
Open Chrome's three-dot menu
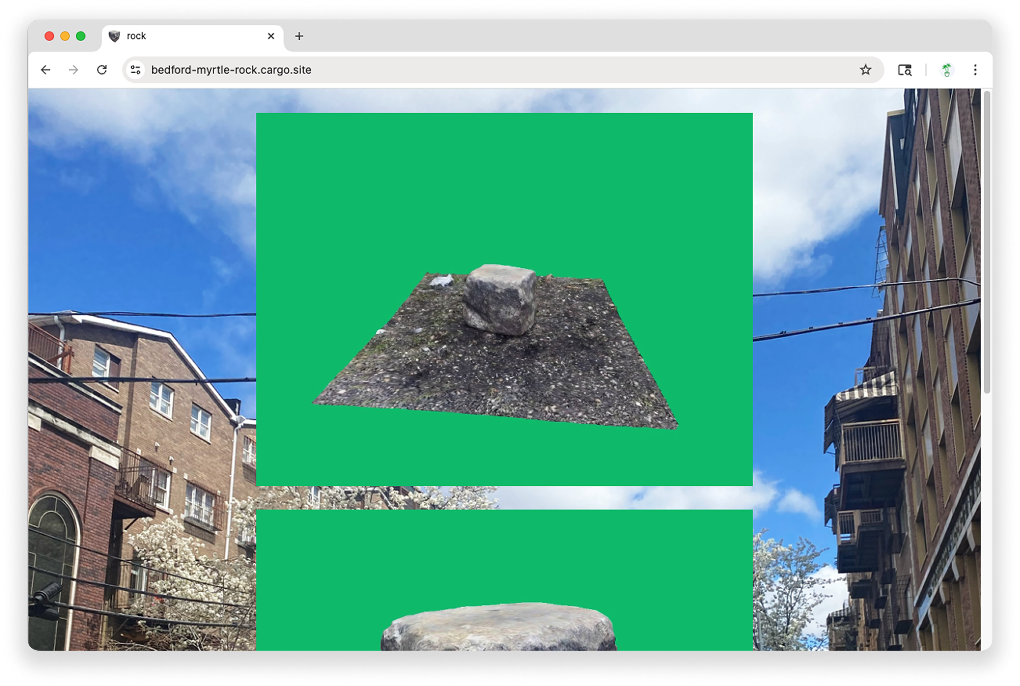tap(975, 70)
